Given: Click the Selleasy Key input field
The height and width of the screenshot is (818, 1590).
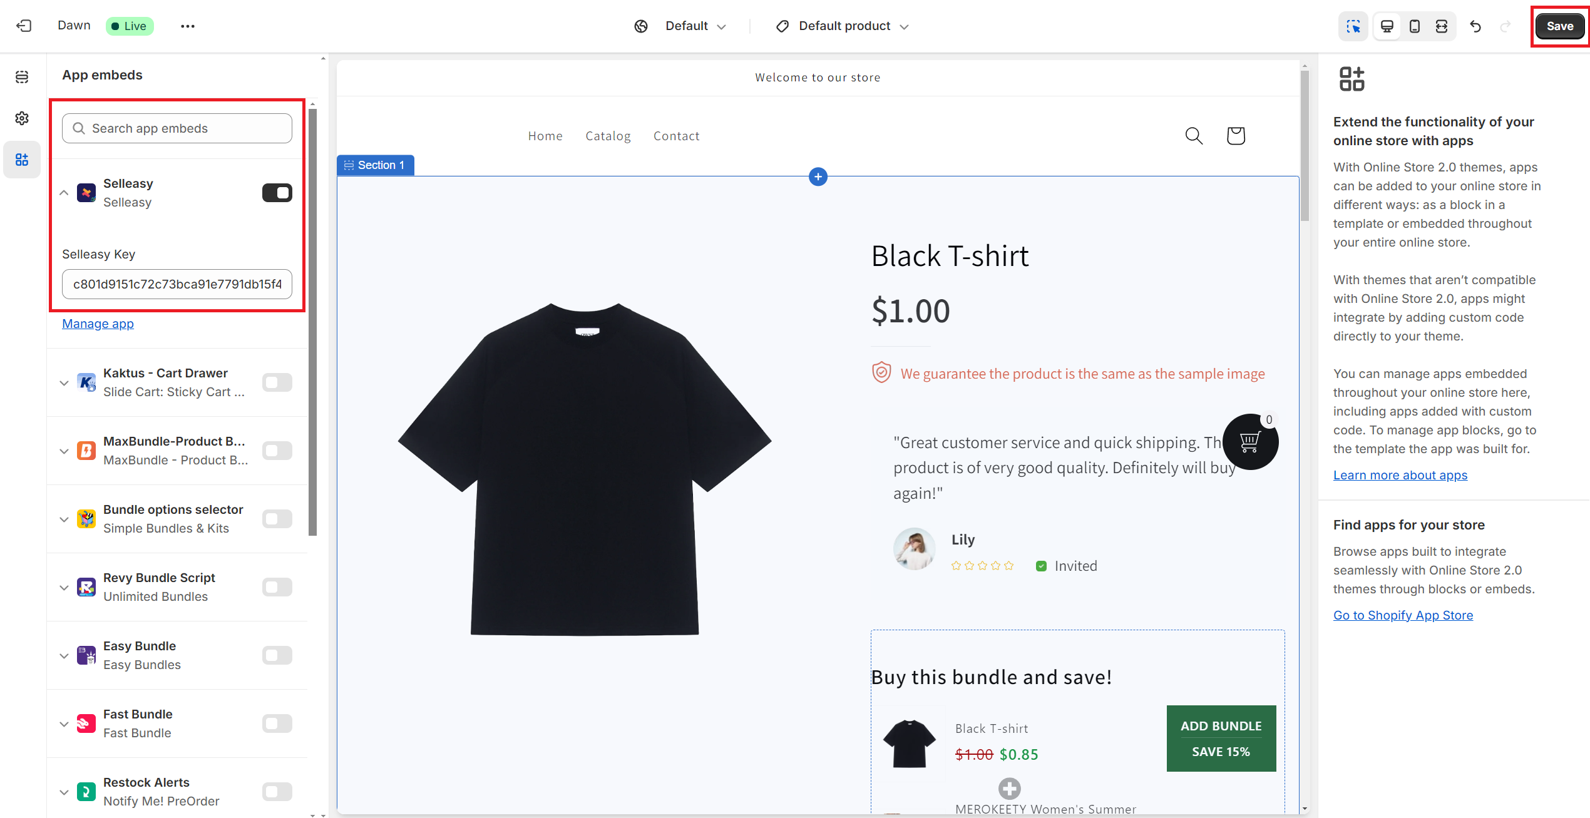Looking at the screenshot, I should coord(177,284).
